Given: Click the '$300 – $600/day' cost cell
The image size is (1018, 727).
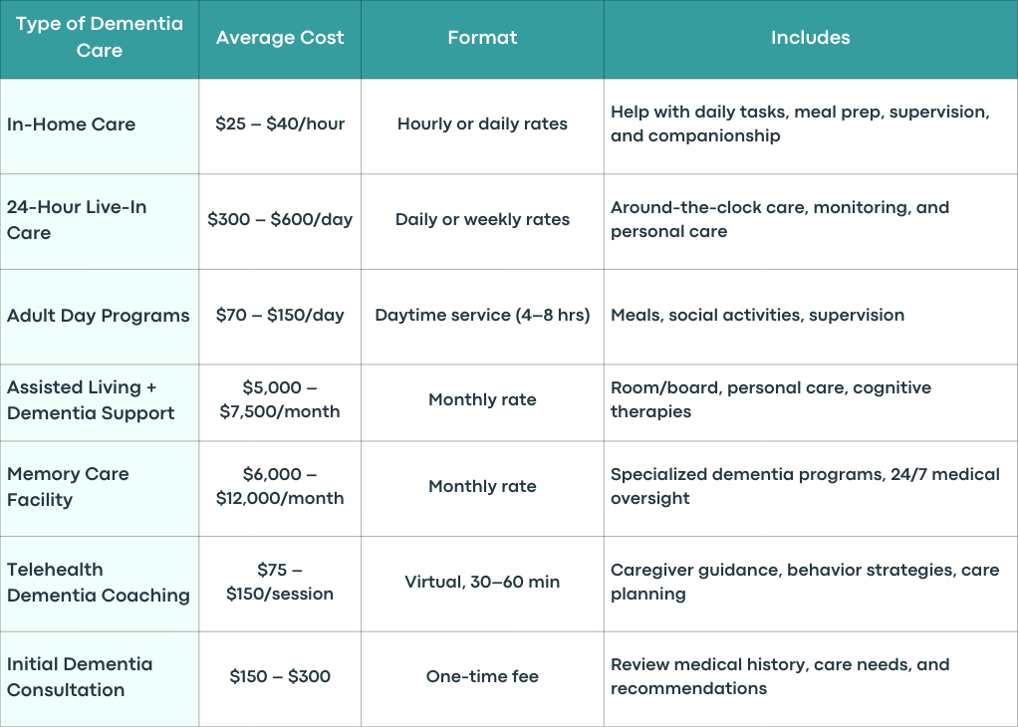Looking at the screenshot, I should (x=280, y=221).
